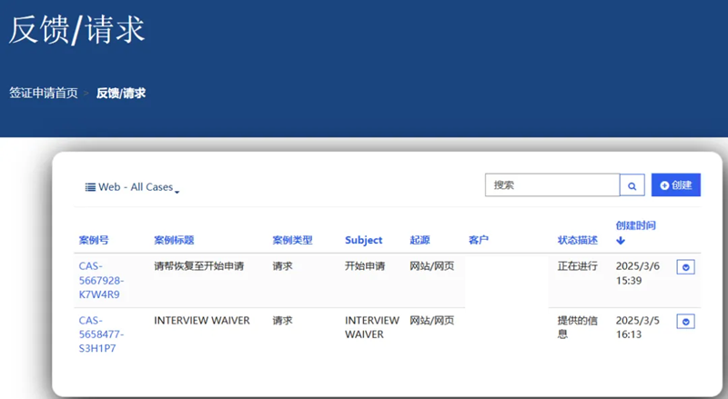
Task: Click the 反馈/请求 breadcrumb item
Action: [121, 94]
